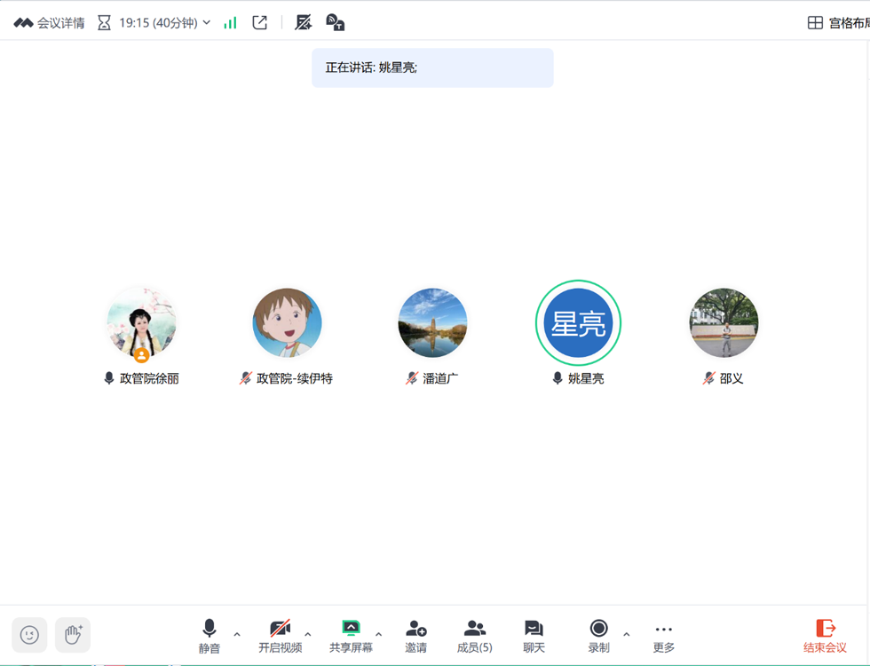
Task: Click the pop-out share icon in top bar
Action: 260,23
